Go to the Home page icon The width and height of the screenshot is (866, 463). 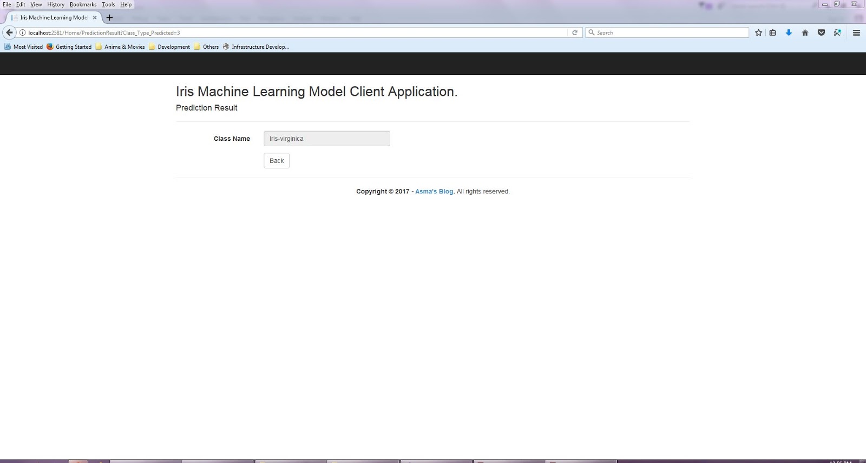805,32
